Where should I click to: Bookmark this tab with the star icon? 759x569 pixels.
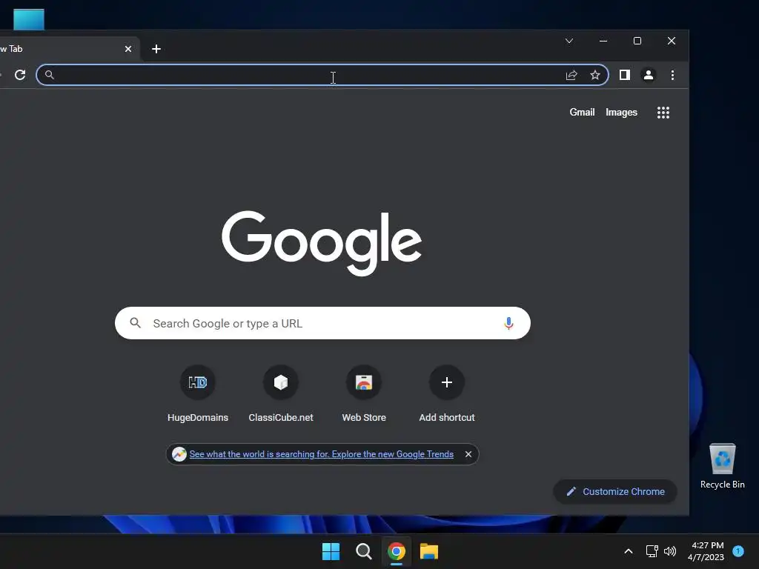pyautogui.click(x=595, y=75)
